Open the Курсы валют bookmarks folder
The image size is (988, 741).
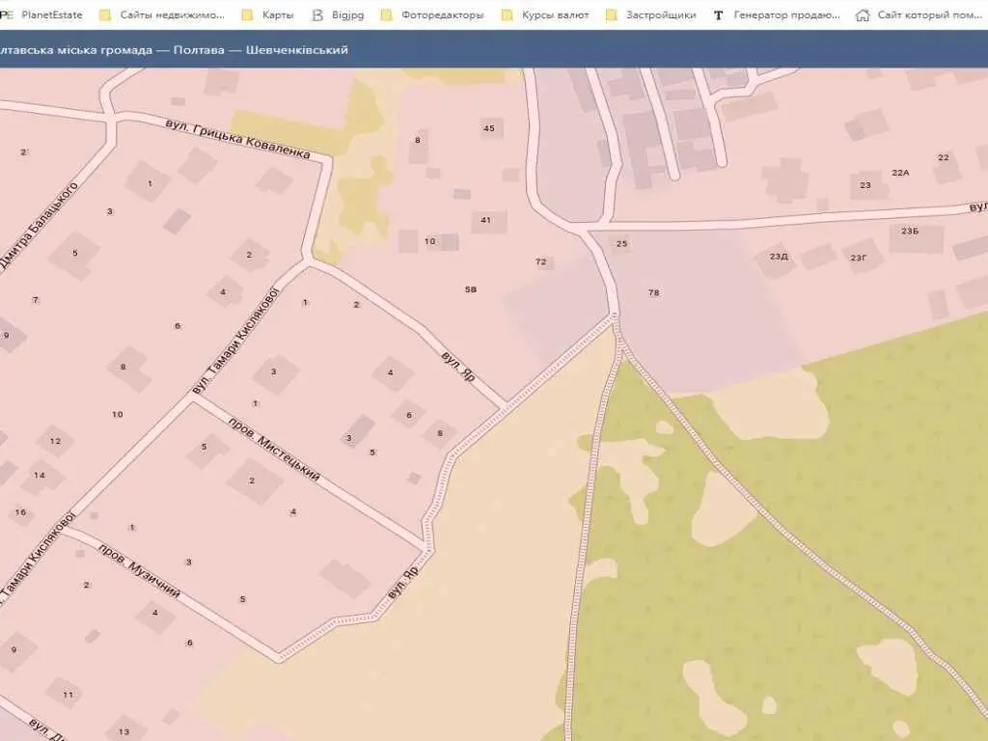click(x=554, y=14)
